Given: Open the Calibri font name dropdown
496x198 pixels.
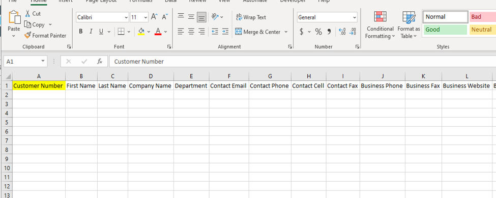Looking at the screenshot, I should [126, 17].
